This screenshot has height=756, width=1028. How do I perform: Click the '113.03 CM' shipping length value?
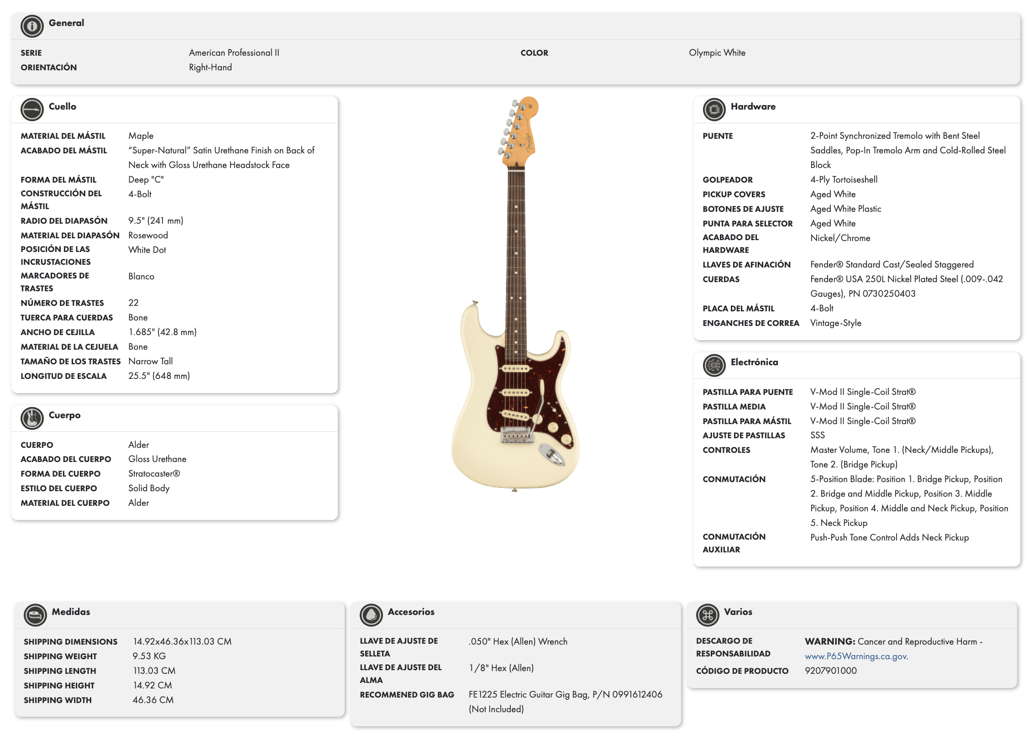click(154, 671)
